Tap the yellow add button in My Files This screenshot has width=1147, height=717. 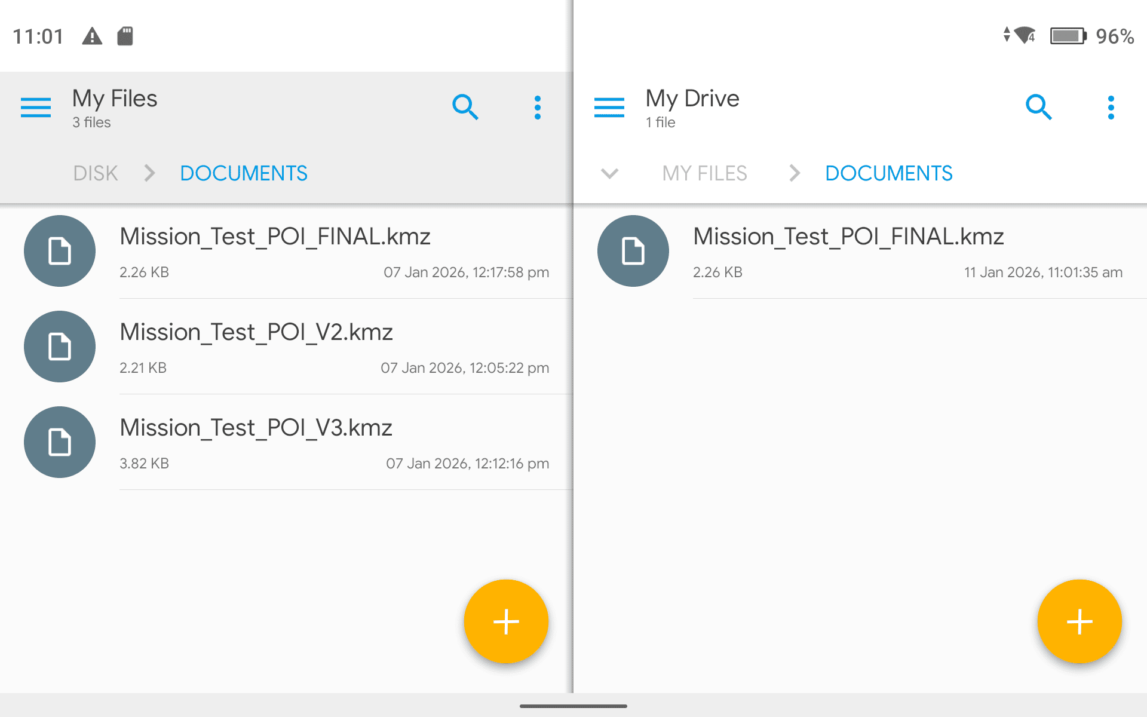[x=506, y=621]
